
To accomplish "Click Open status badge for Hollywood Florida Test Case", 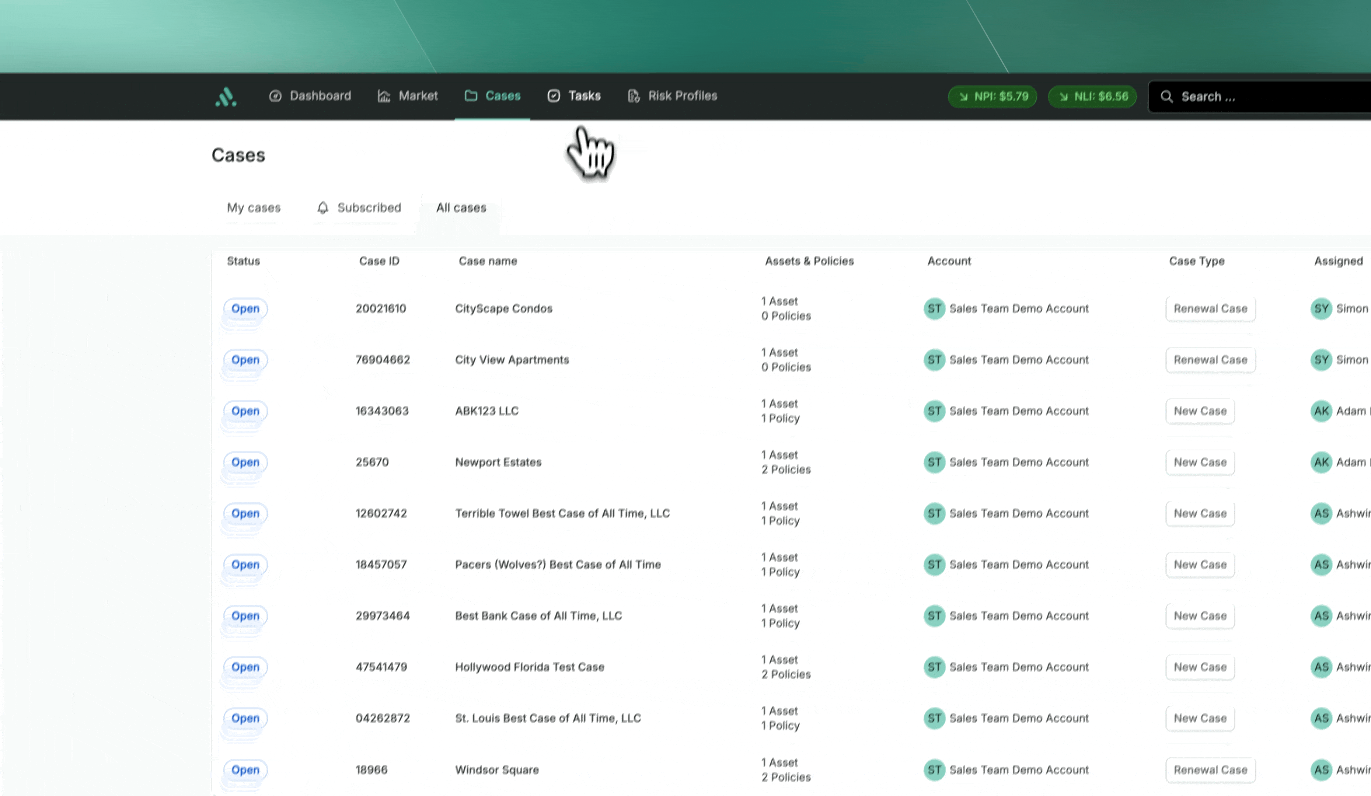I will click(245, 667).
